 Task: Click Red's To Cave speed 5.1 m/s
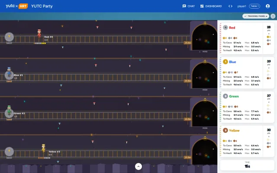tap(238, 43)
